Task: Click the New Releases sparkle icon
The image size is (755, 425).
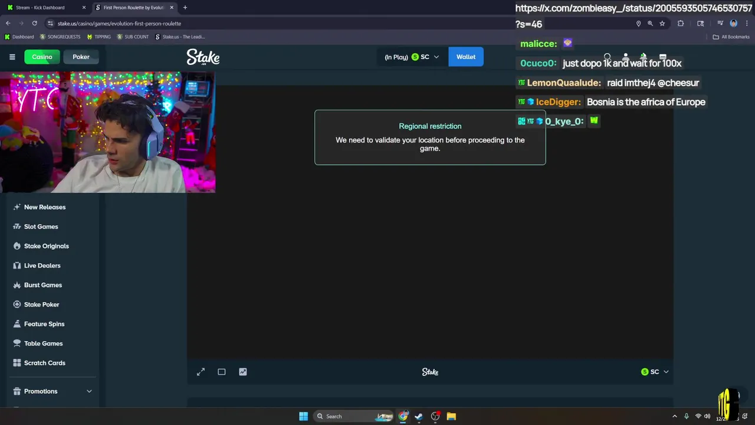Action: coord(17,207)
